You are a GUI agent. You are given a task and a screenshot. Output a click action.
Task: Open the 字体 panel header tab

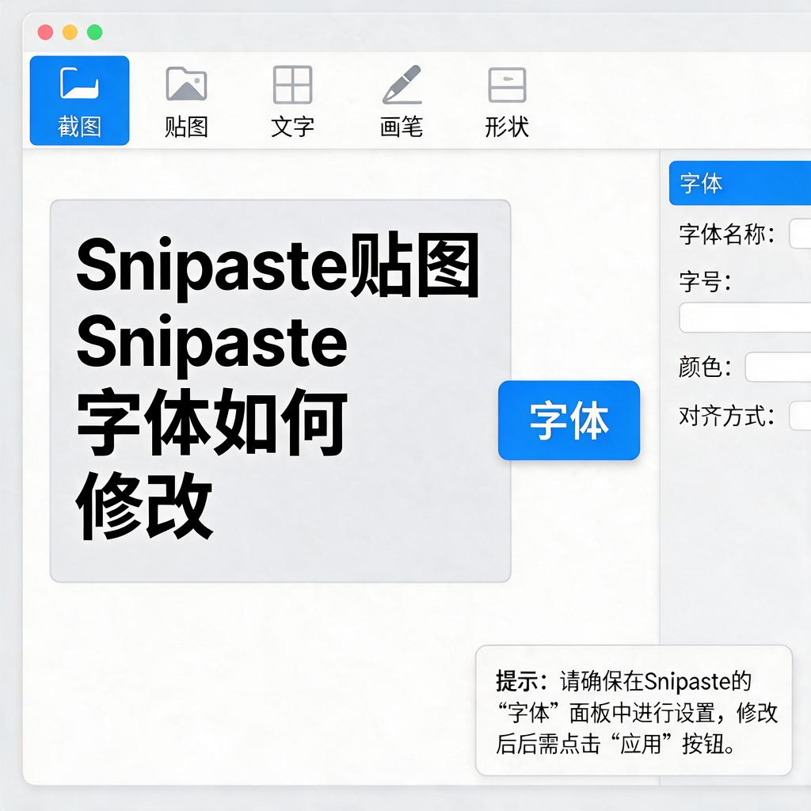741,183
